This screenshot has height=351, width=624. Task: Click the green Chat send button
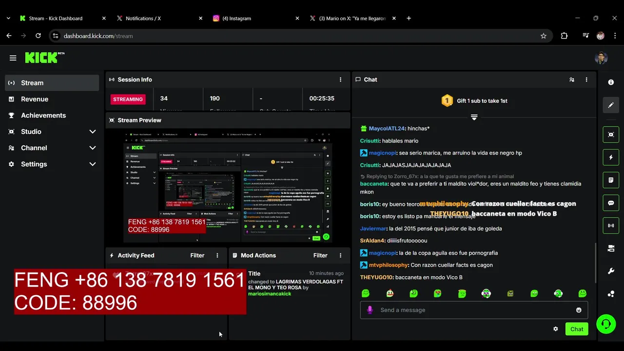pos(577,329)
